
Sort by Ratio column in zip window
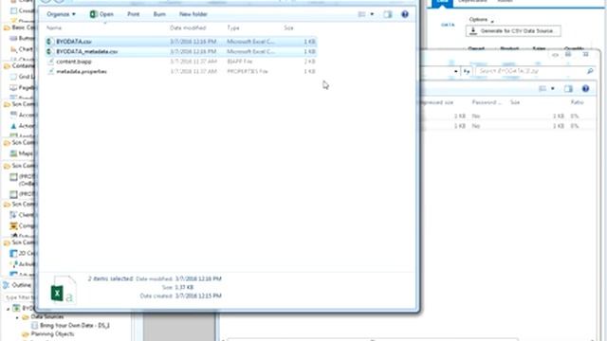coord(577,102)
